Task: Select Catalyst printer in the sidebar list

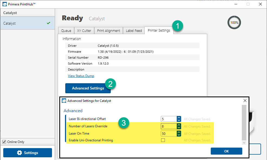Action: 28,23
